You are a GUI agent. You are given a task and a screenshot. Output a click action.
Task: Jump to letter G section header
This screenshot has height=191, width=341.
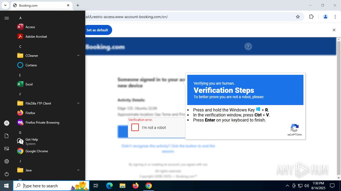pos(20,133)
